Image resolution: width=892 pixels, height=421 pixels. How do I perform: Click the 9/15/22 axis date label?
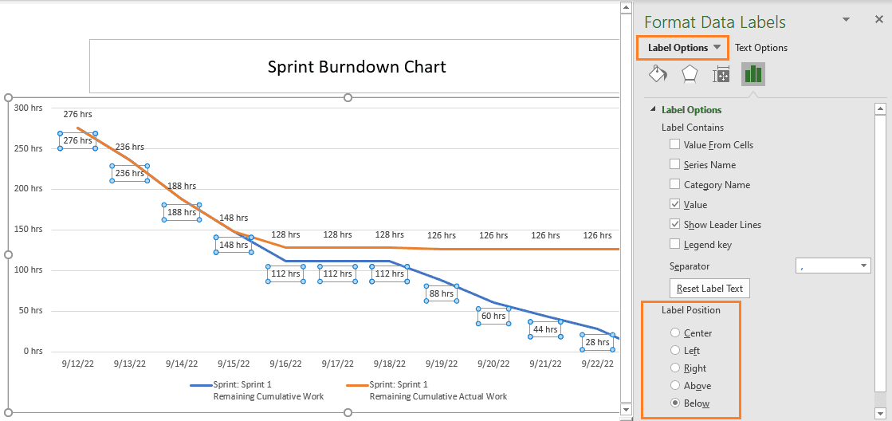tap(234, 364)
